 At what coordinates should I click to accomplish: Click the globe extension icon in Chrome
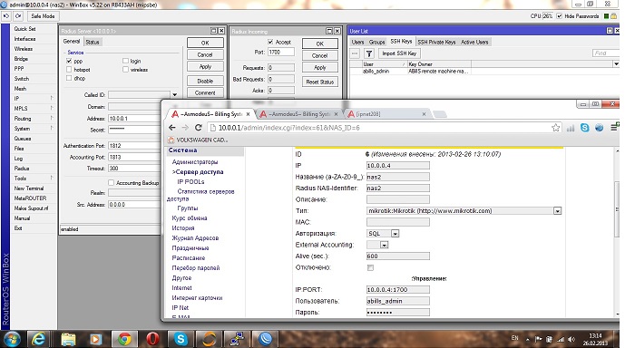coord(599,128)
